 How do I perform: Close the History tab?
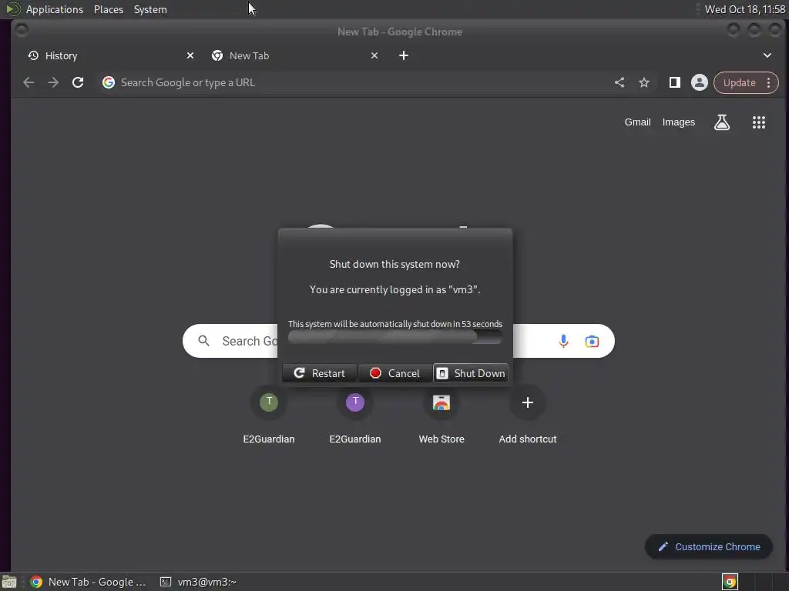coord(190,55)
